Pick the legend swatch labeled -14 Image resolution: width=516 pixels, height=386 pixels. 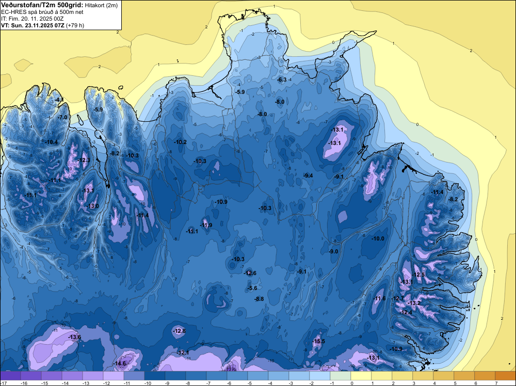[72, 376]
